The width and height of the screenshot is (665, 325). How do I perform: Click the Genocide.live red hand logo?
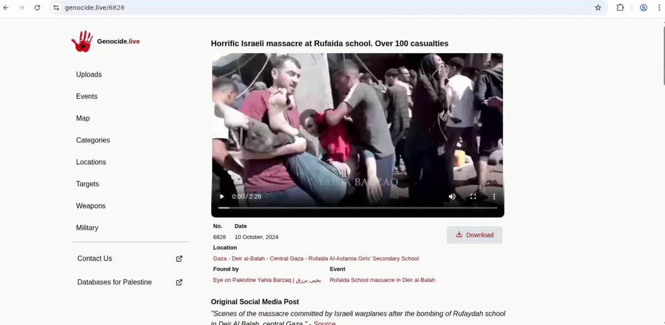[x=82, y=42]
